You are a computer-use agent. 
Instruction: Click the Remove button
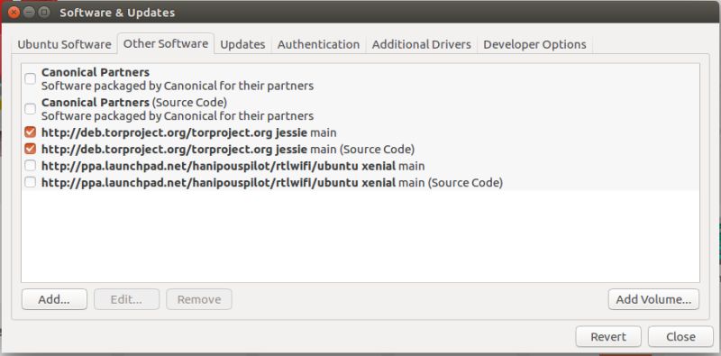[199, 299]
